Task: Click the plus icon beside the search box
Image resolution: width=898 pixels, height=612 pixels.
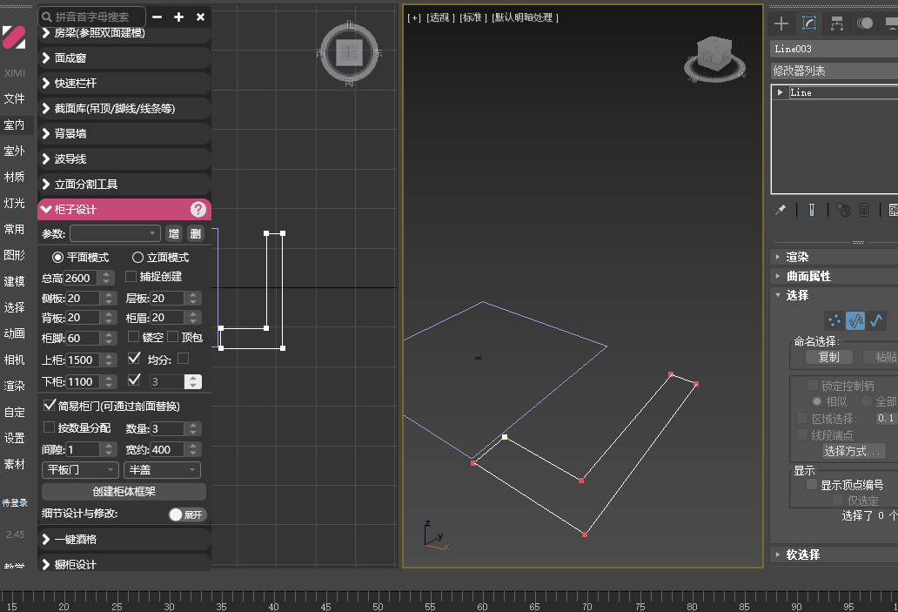Action: point(178,17)
